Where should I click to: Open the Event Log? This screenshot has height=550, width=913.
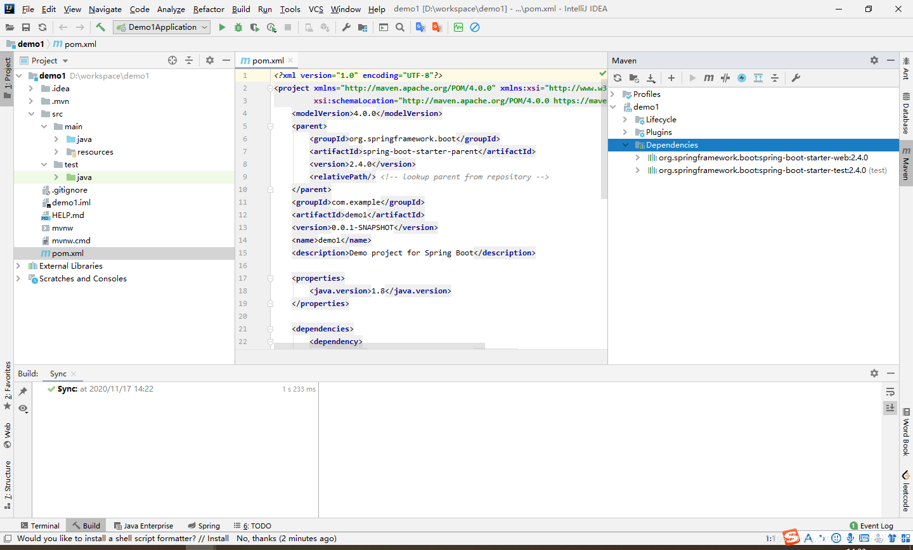(x=871, y=526)
